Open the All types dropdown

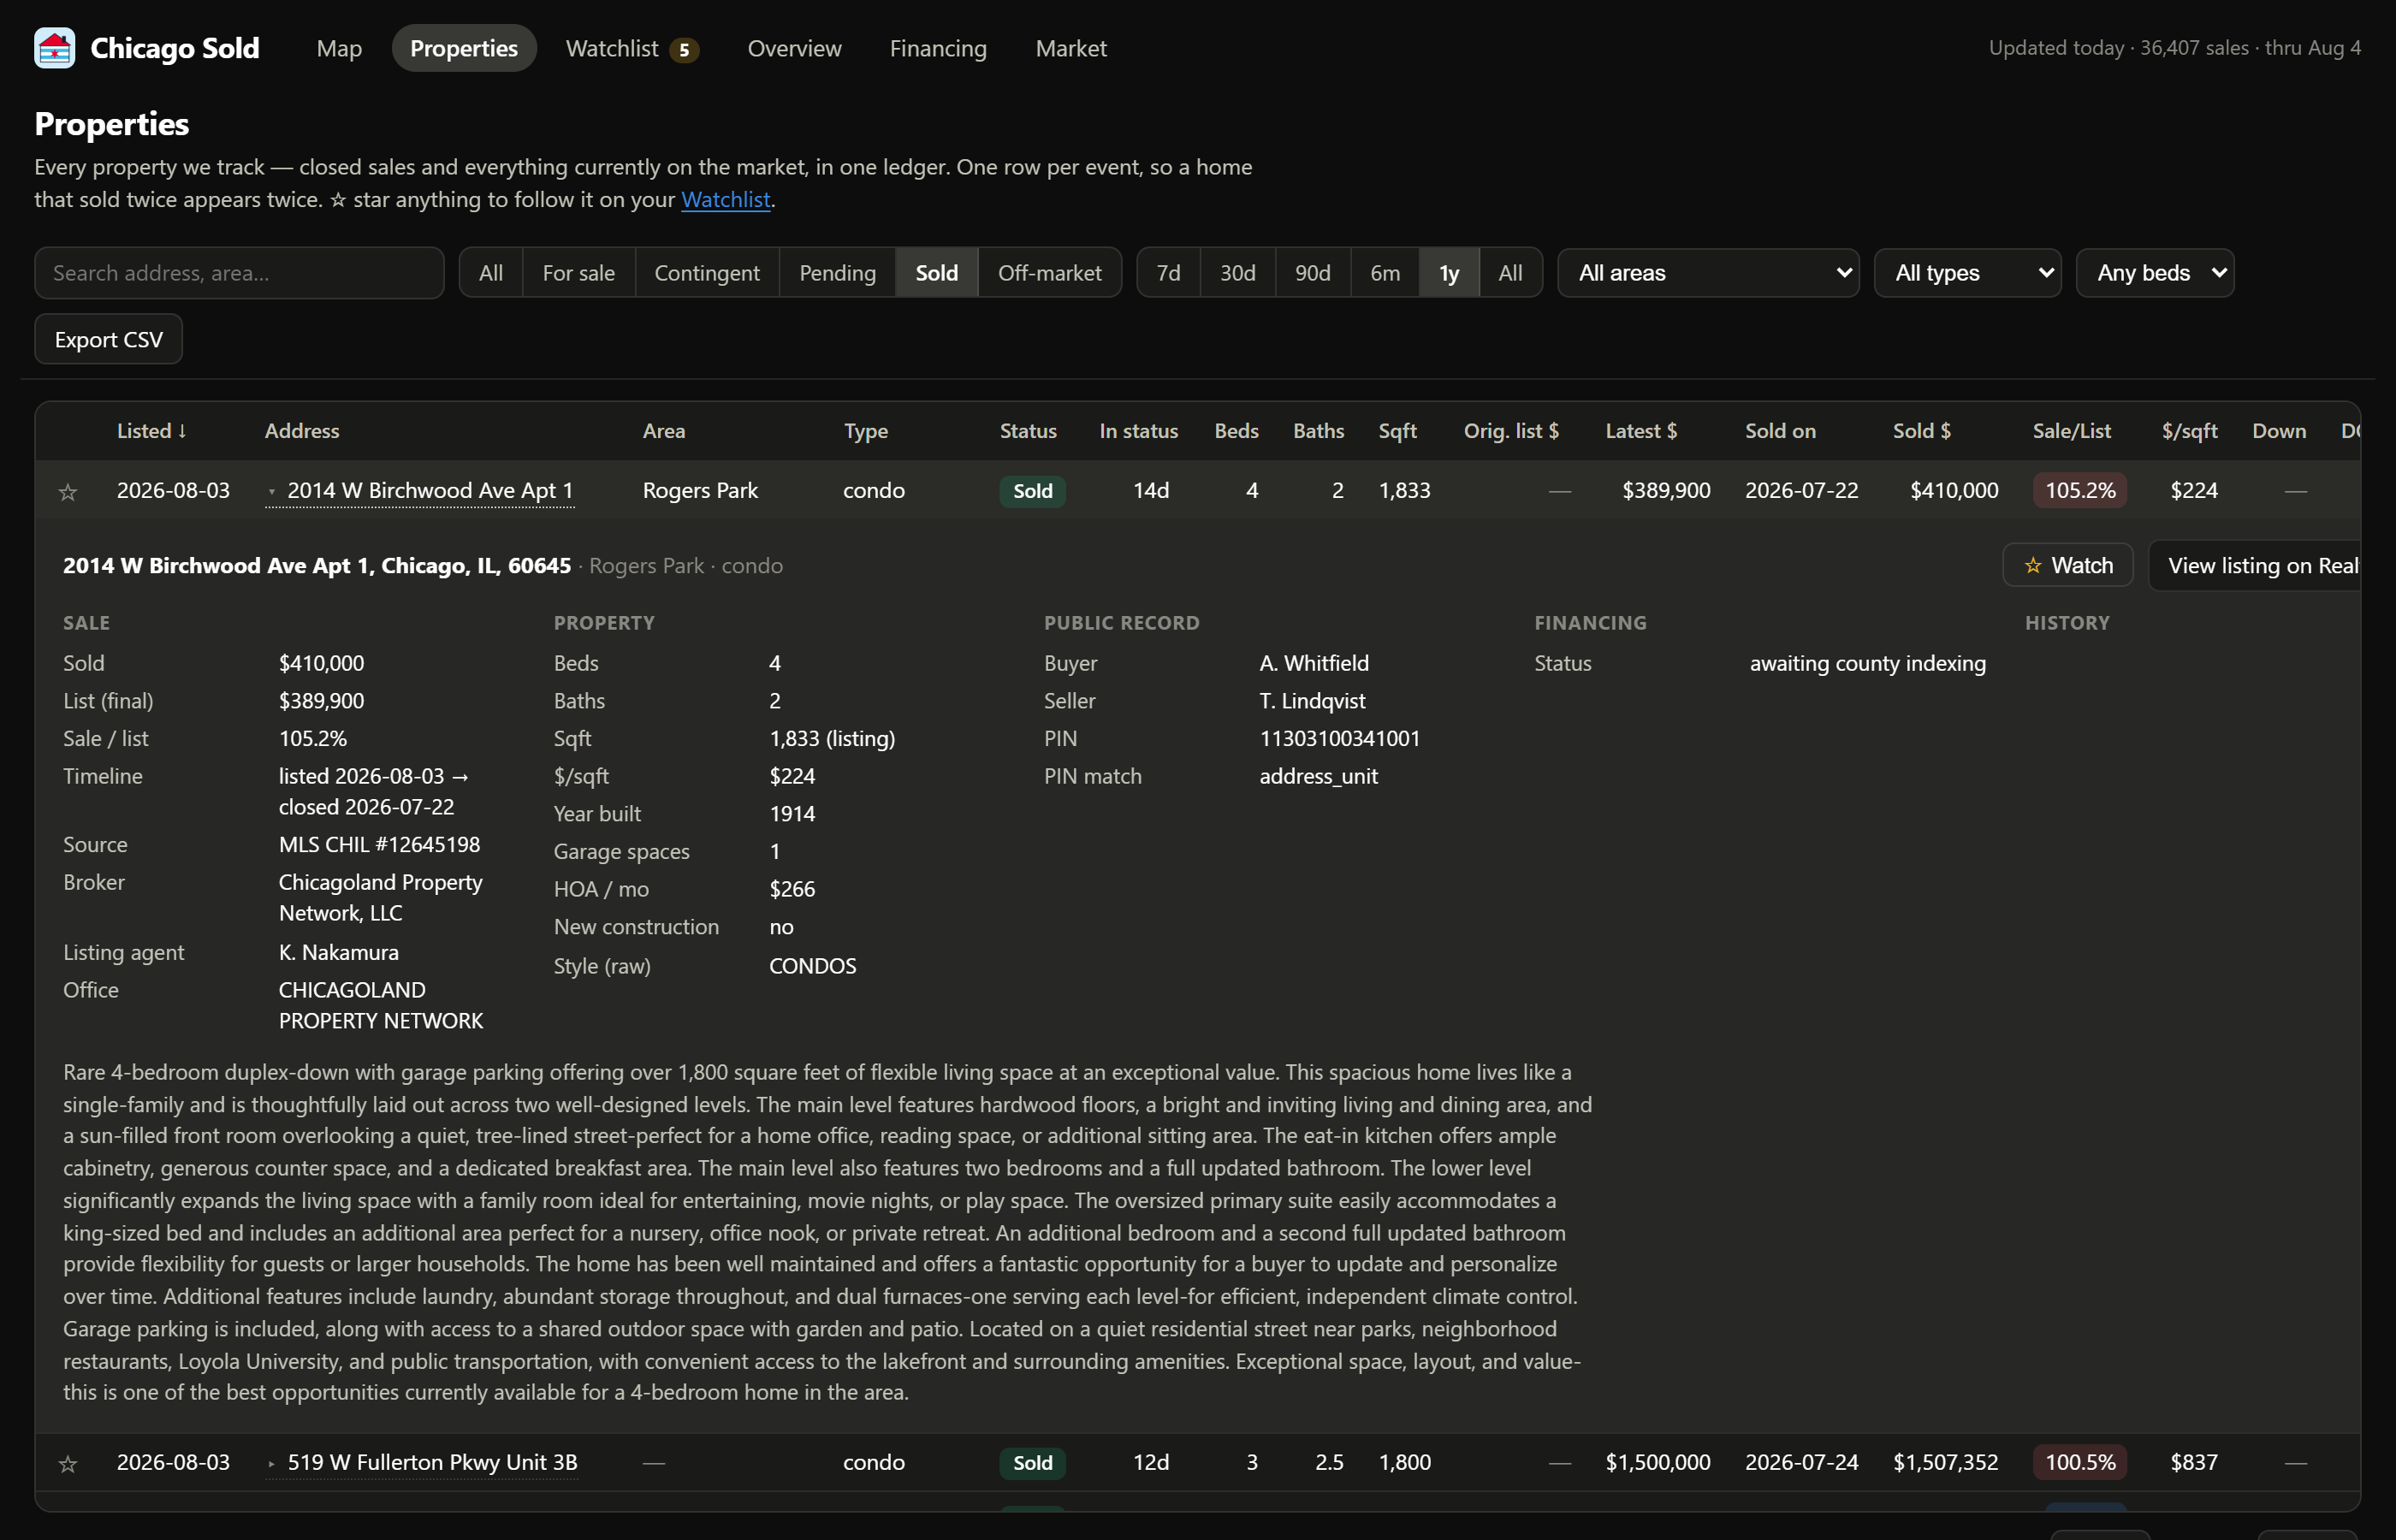pyautogui.click(x=1967, y=273)
